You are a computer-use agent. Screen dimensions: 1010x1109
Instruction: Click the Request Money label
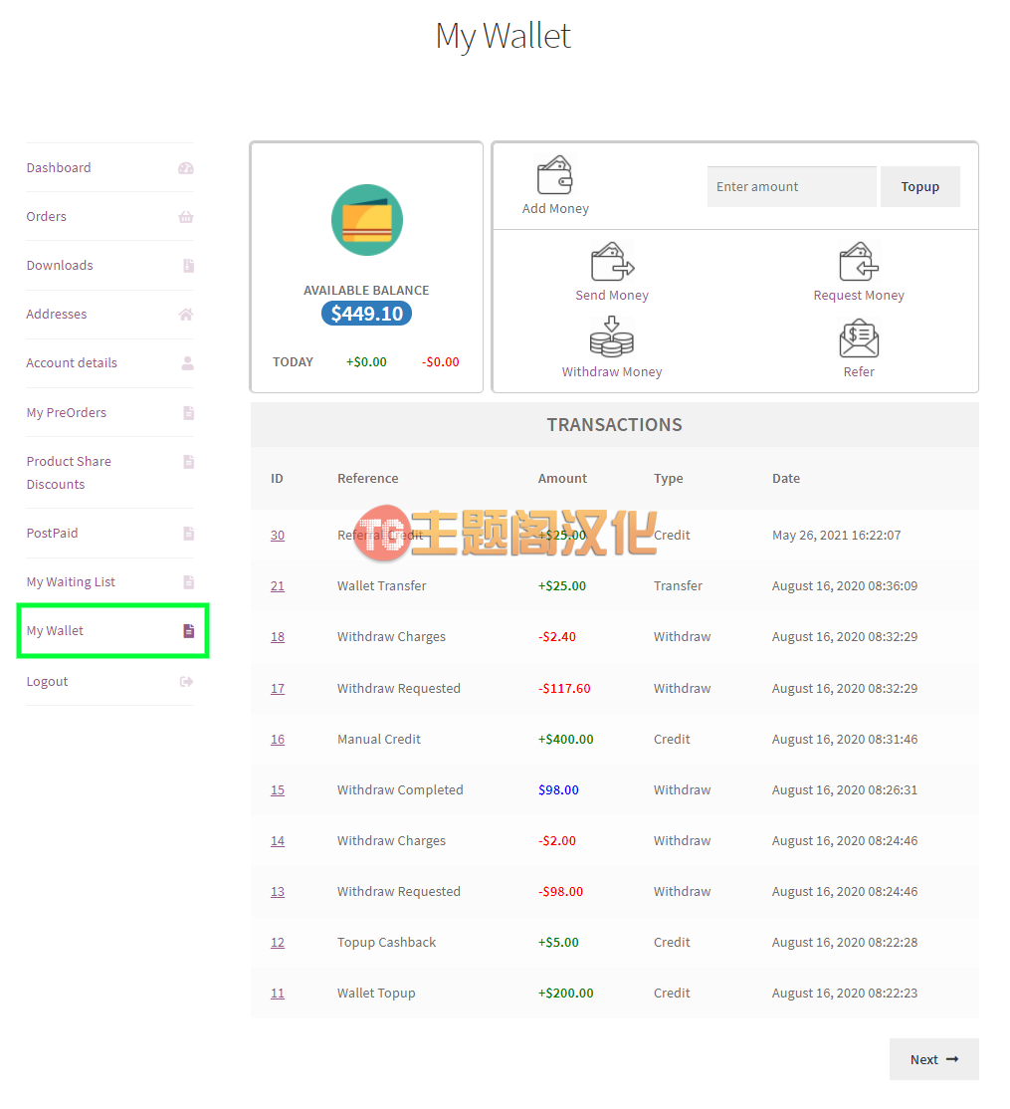(859, 296)
